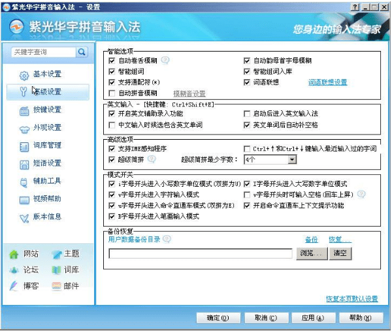
Task: Open 词库管理 page
Action: point(47,146)
